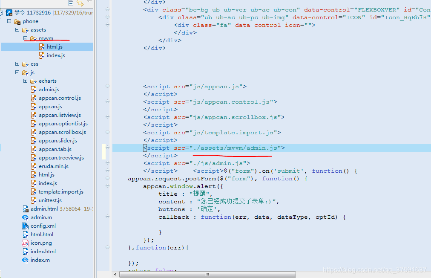Image resolution: width=431 pixels, height=278 pixels.
Task: Fold the js/template.import.js script tag
Action: coord(107,132)
